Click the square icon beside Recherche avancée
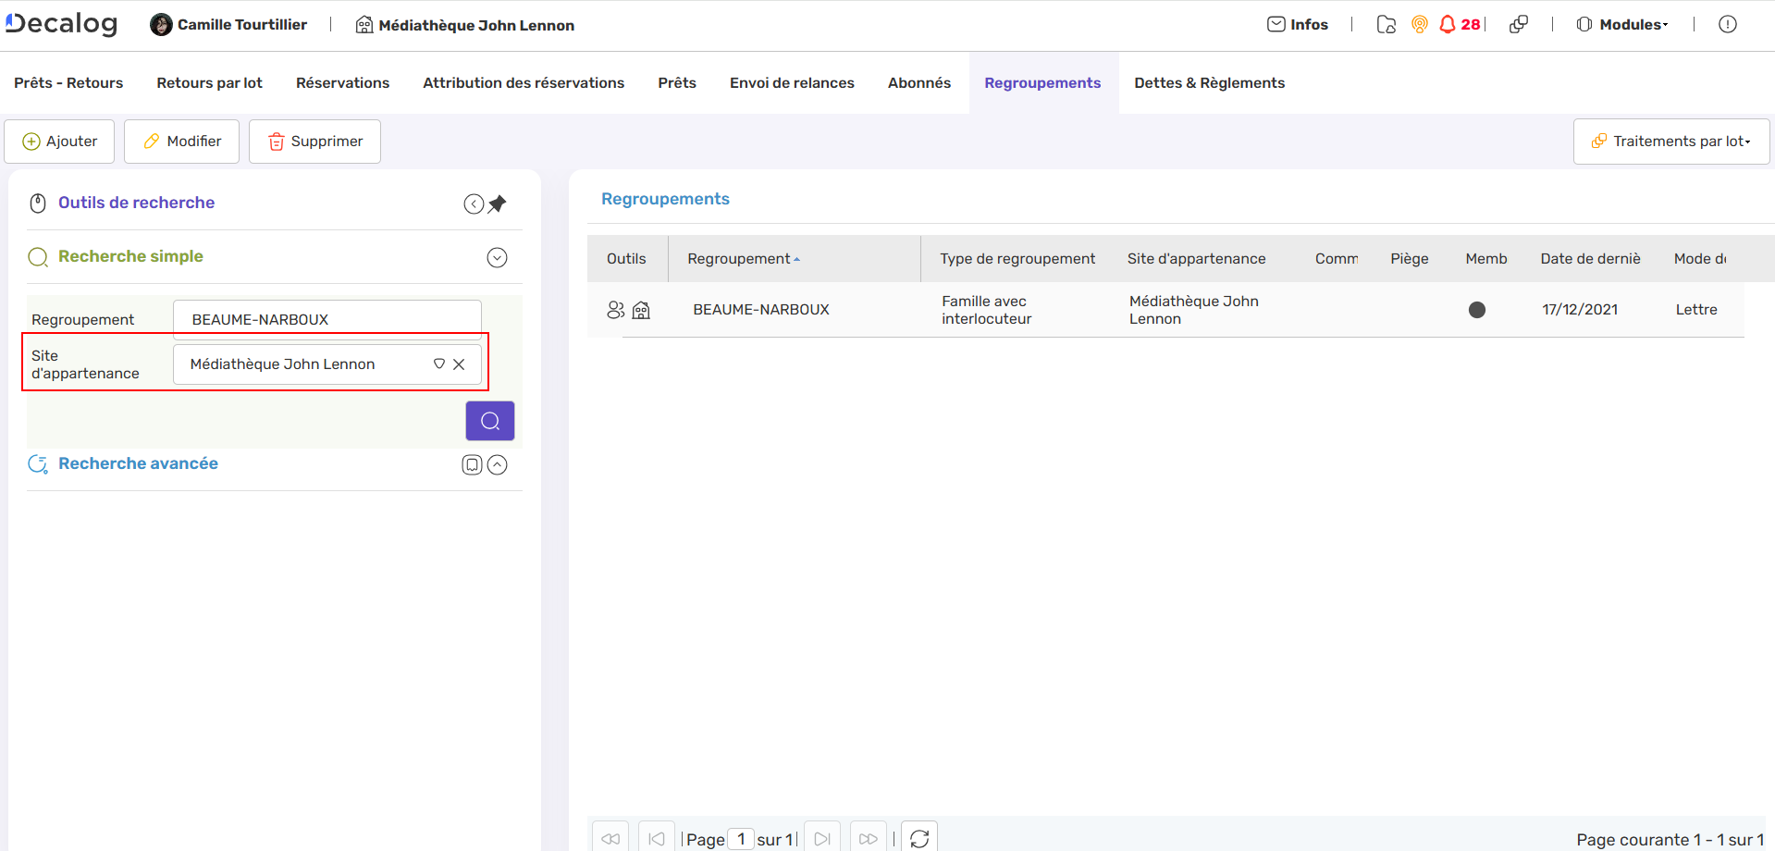The height and width of the screenshot is (851, 1775). coord(472,464)
